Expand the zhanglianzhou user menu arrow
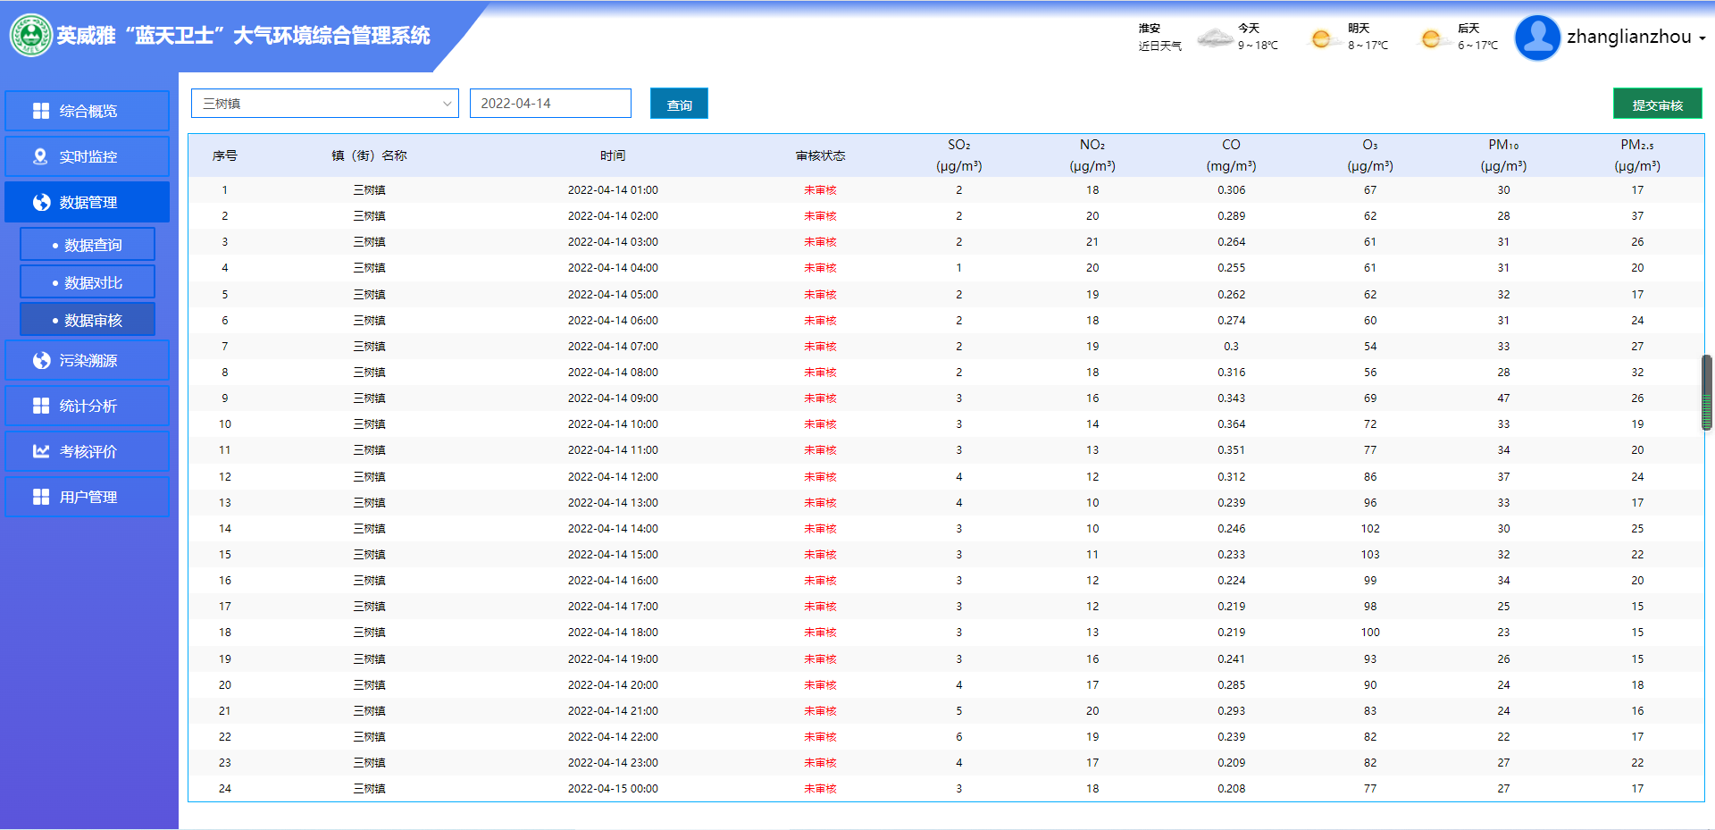Image resolution: width=1715 pixels, height=830 pixels. pyautogui.click(x=1702, y=38)
